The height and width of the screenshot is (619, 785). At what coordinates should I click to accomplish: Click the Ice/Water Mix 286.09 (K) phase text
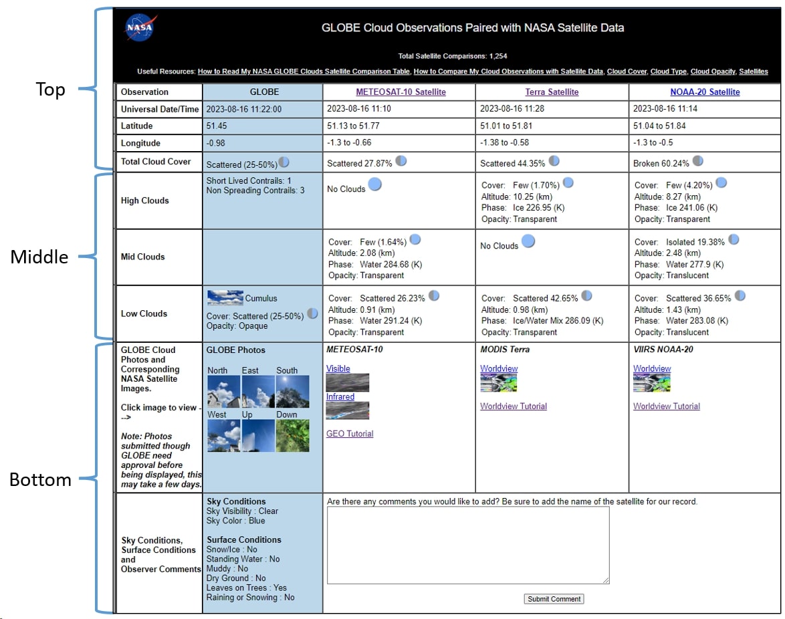coord(558,321)
